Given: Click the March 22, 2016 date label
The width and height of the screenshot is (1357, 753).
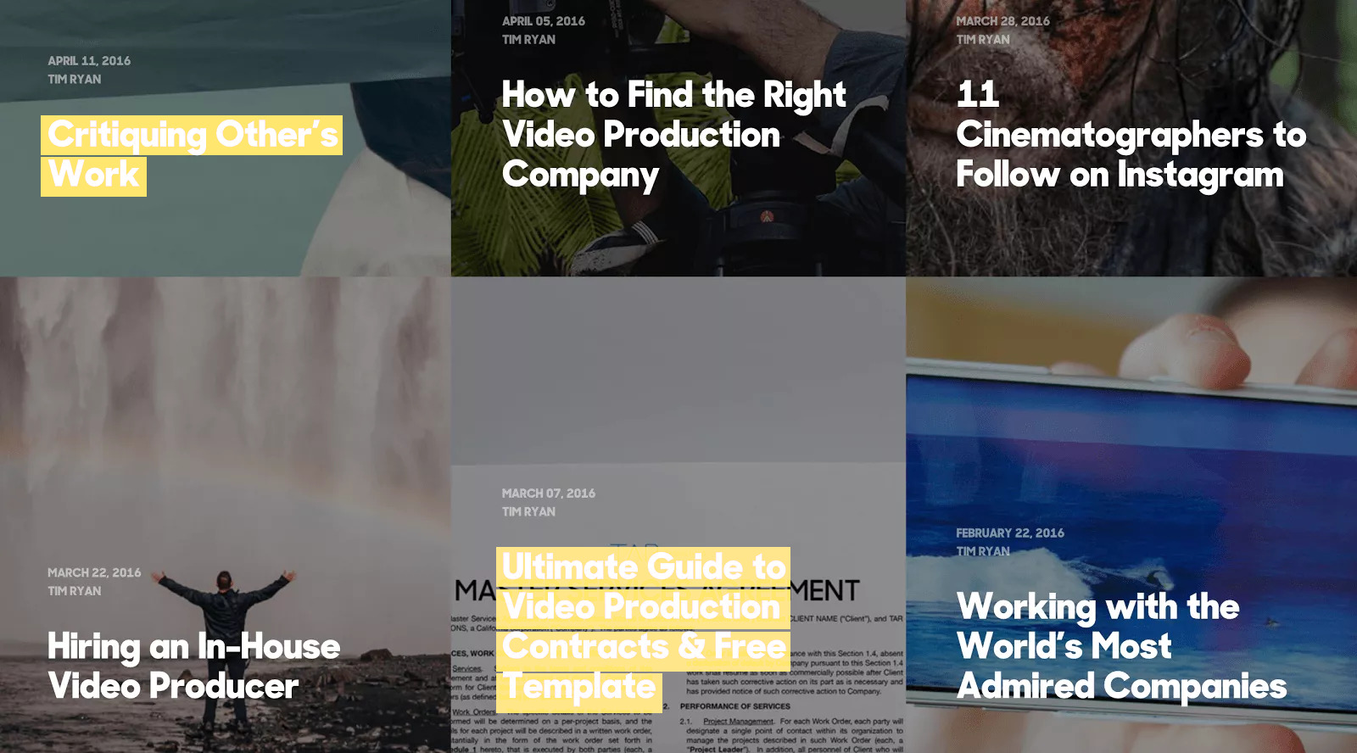Looking at the screenshot, I should coord(94,573).
